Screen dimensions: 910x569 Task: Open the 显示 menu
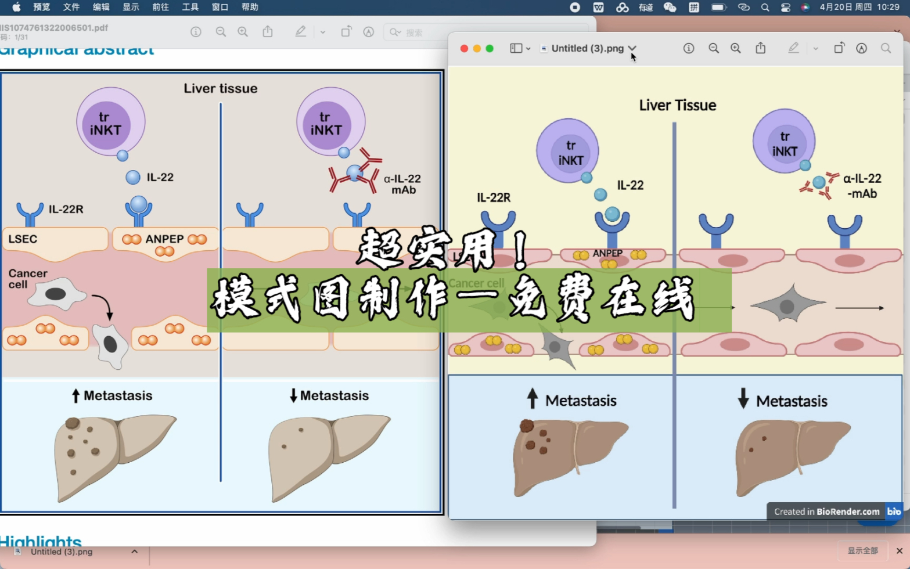coord(131,7)
